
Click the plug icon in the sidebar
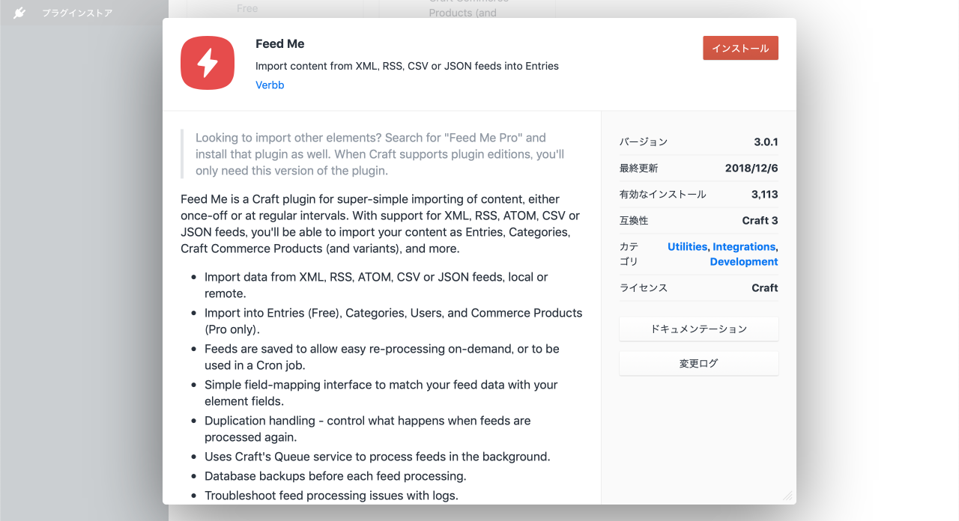click(19, 13)
